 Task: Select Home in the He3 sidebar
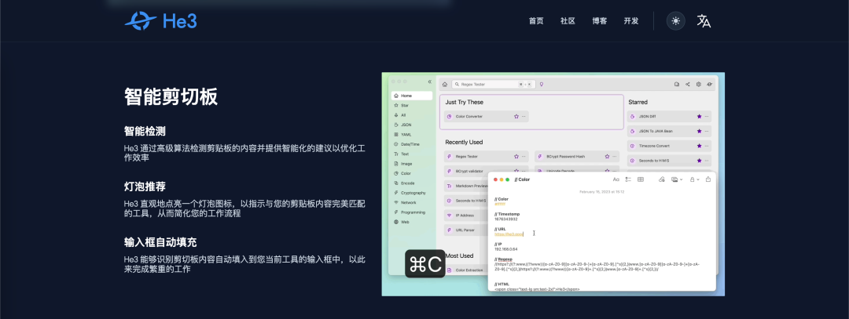(x=411, y=96)
